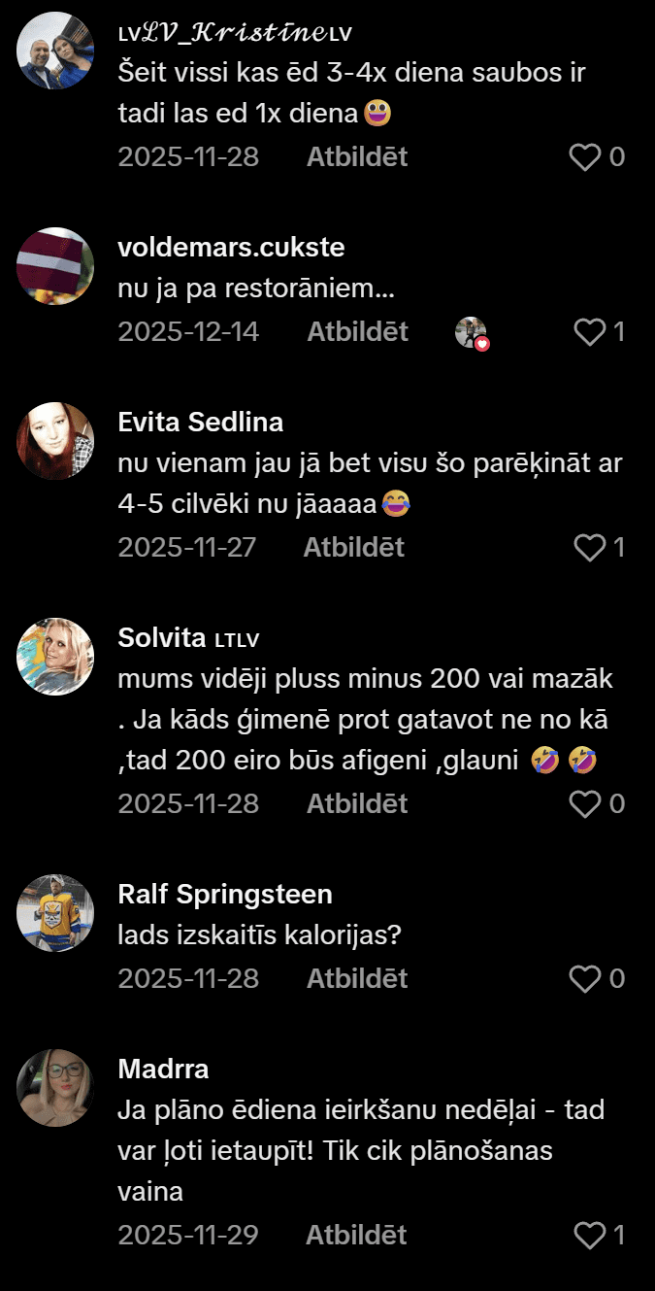Like LV_Kristīne's comment with the heart
655x1291 pixels.
pos(585,157)
